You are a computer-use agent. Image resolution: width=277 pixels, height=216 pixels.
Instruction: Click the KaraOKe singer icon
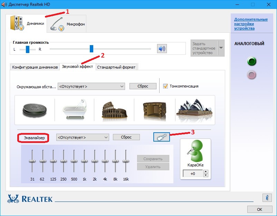(x=195, y=151)
